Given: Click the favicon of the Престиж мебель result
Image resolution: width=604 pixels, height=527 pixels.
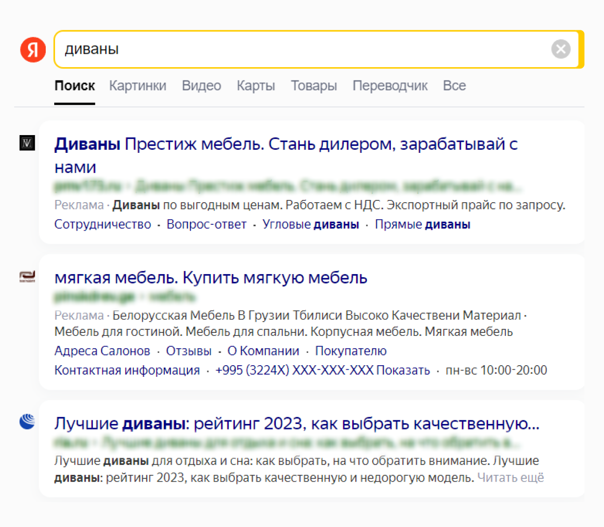Looking at the screenshot, I should pyautogui.click(x=27, y=143).
